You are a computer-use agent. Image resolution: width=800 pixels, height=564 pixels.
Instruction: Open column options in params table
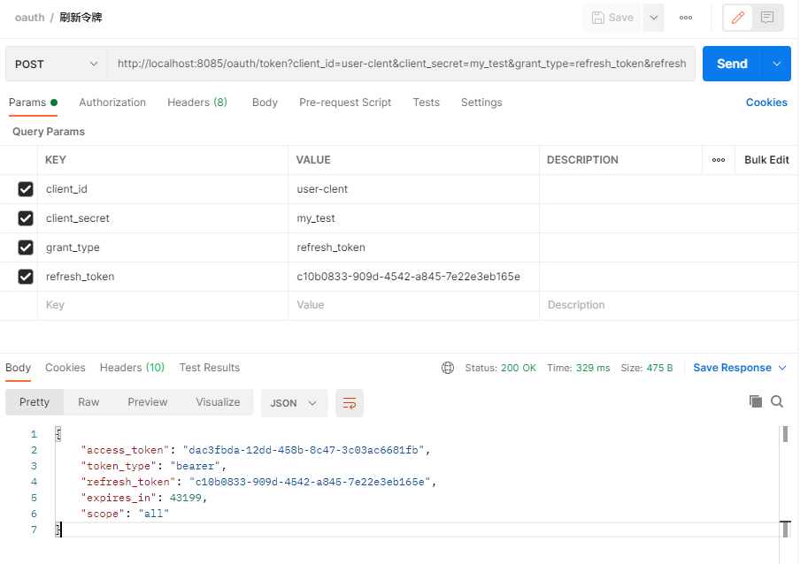coord(719,160)
